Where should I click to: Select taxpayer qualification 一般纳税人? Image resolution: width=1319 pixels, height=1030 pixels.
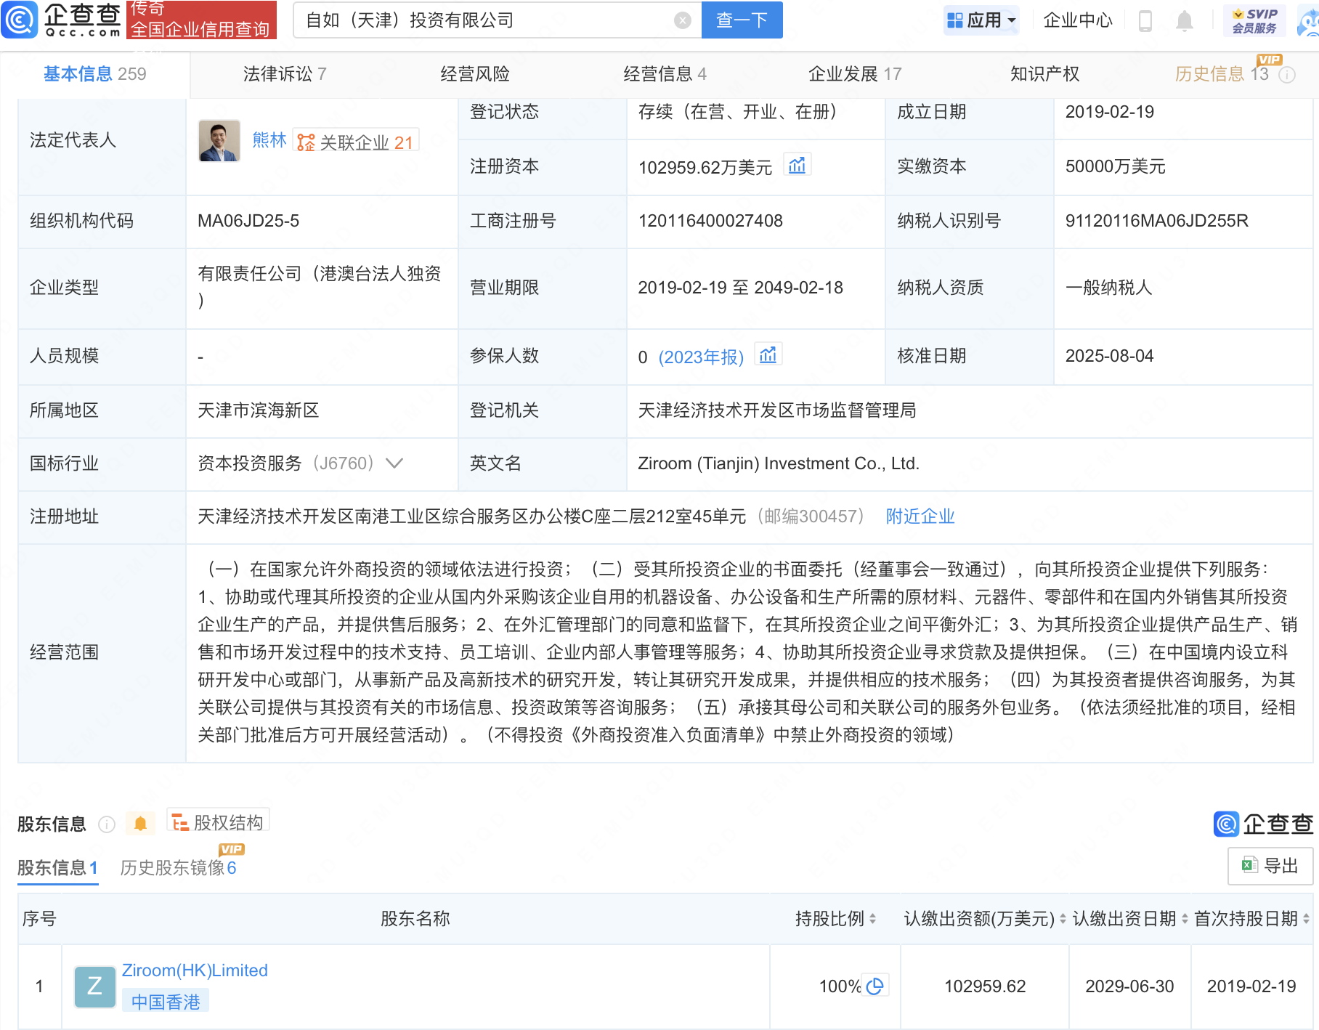click(1108, 288)
